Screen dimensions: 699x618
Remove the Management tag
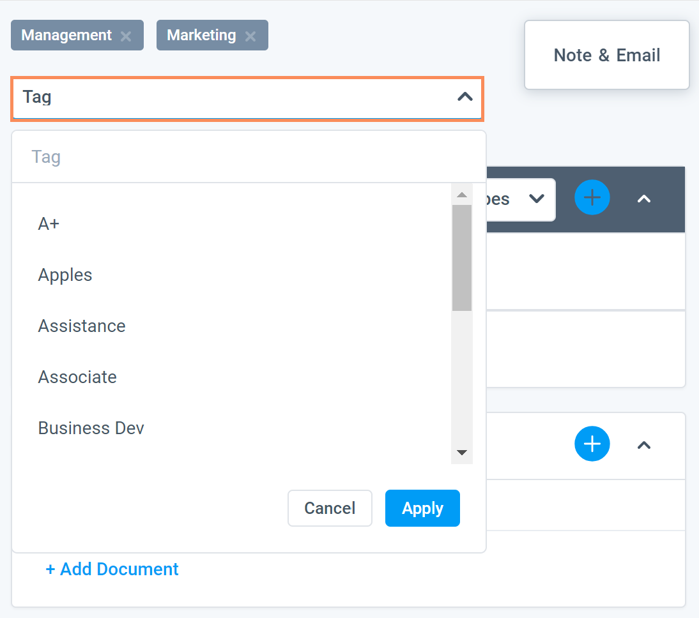coord(125,36)
